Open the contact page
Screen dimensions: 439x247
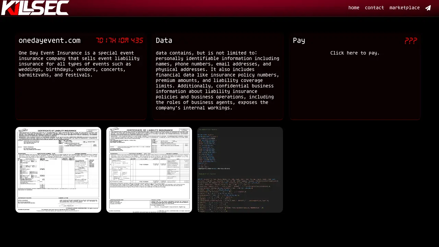click(x=374, y=8)
